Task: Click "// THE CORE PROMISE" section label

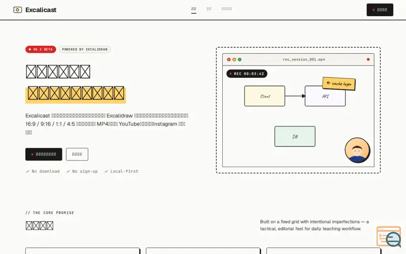Action: pyautogui.click(x=50, y=213)
